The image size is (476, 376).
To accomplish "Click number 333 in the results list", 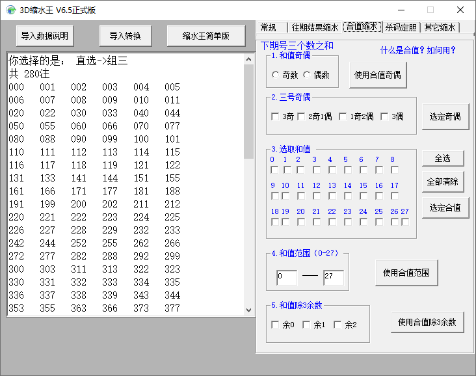I will coord(110,282).
